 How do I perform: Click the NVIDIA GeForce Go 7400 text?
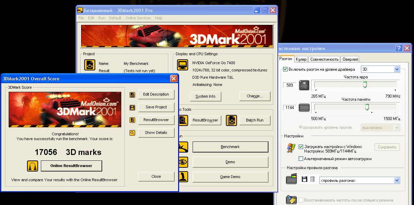214,63
